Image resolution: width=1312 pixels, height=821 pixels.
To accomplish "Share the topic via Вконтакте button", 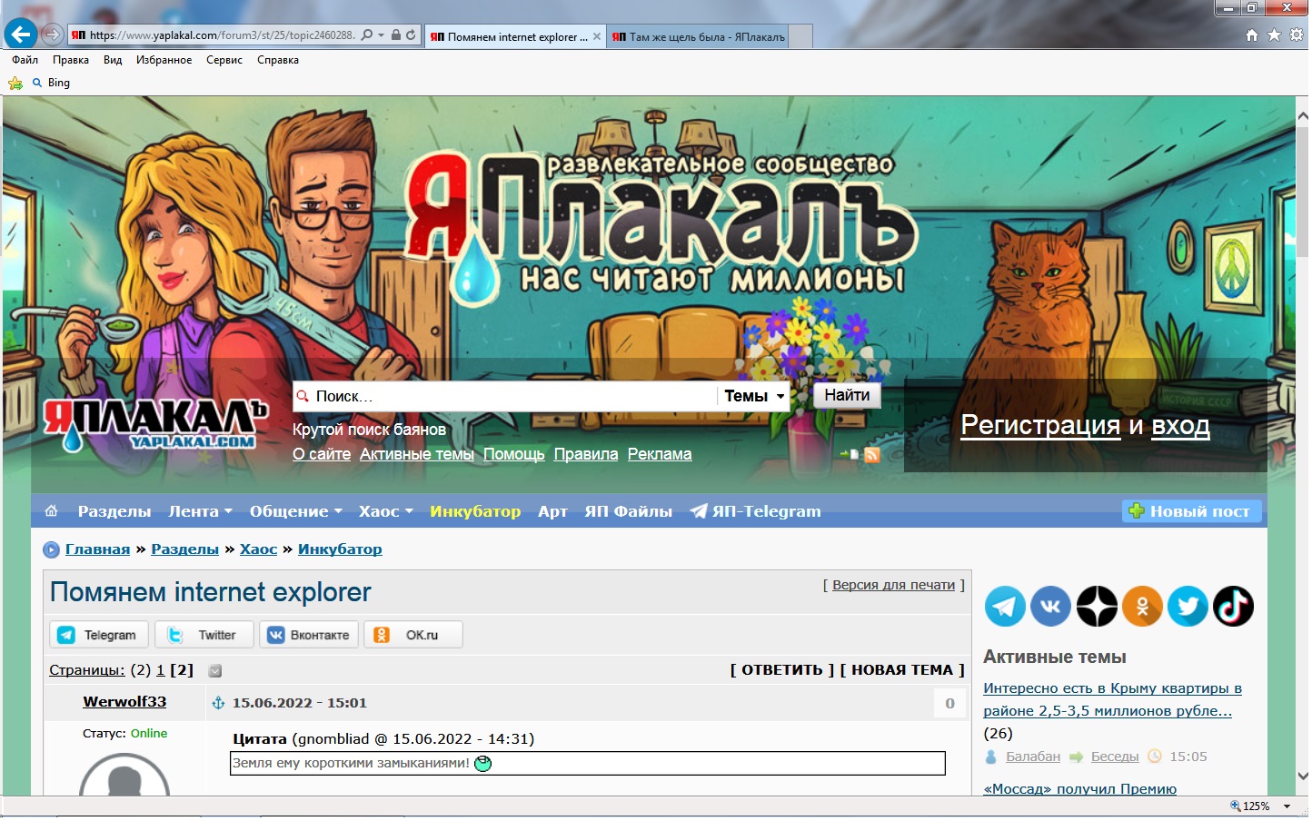I will (x=310, y=636).
